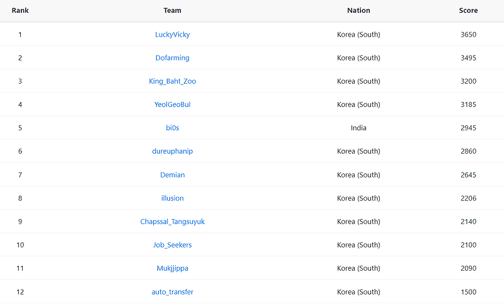Open the Chapssal_Tangsuyuk team page
The height and width of the screenshot is (306, 504).
coord(172,222)
